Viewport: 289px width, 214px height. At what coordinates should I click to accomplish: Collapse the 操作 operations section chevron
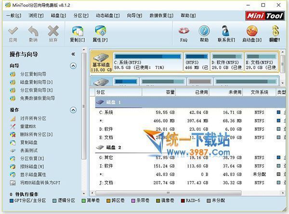[x=73, y=110]
